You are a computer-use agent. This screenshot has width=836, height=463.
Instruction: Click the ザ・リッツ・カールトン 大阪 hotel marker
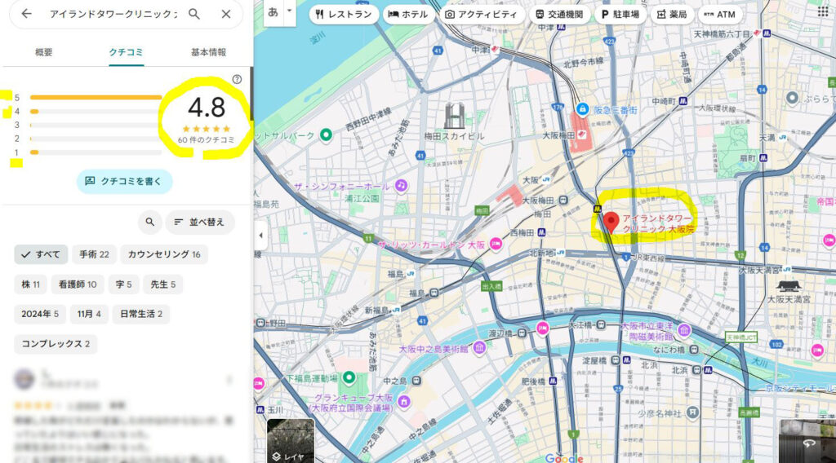pyautogui.click(x=496, y=245)
